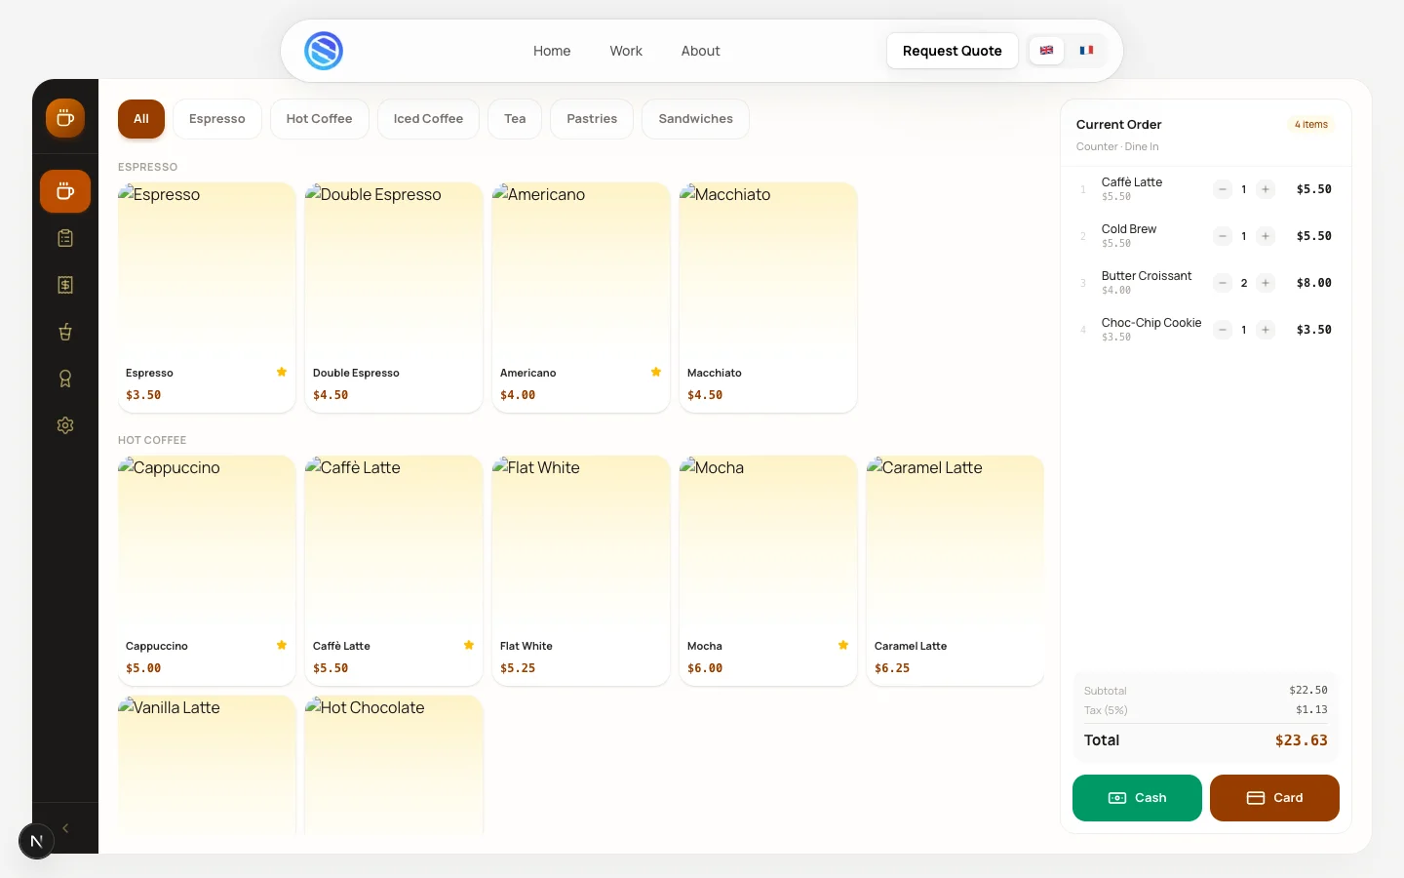Select the Sandwiches category tab

(x=695, y=119)
